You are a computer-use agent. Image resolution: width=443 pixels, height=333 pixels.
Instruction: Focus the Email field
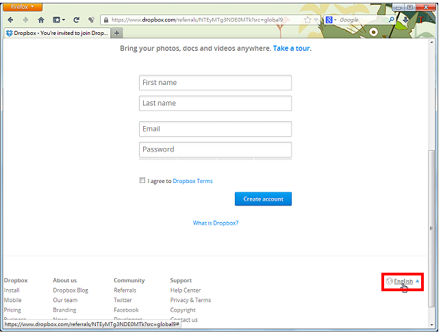tap(215, 129)
